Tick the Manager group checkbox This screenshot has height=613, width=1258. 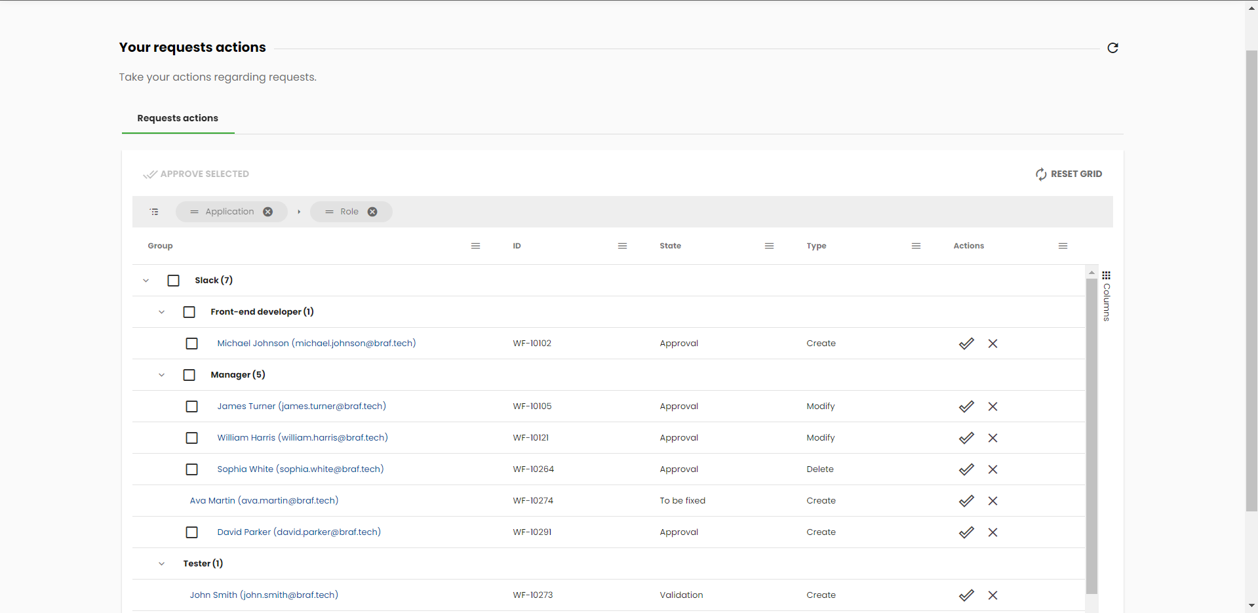point(189,375)
